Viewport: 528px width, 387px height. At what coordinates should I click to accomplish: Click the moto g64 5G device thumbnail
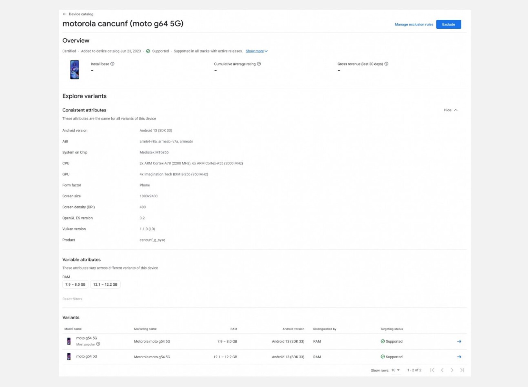click(75, 70)
